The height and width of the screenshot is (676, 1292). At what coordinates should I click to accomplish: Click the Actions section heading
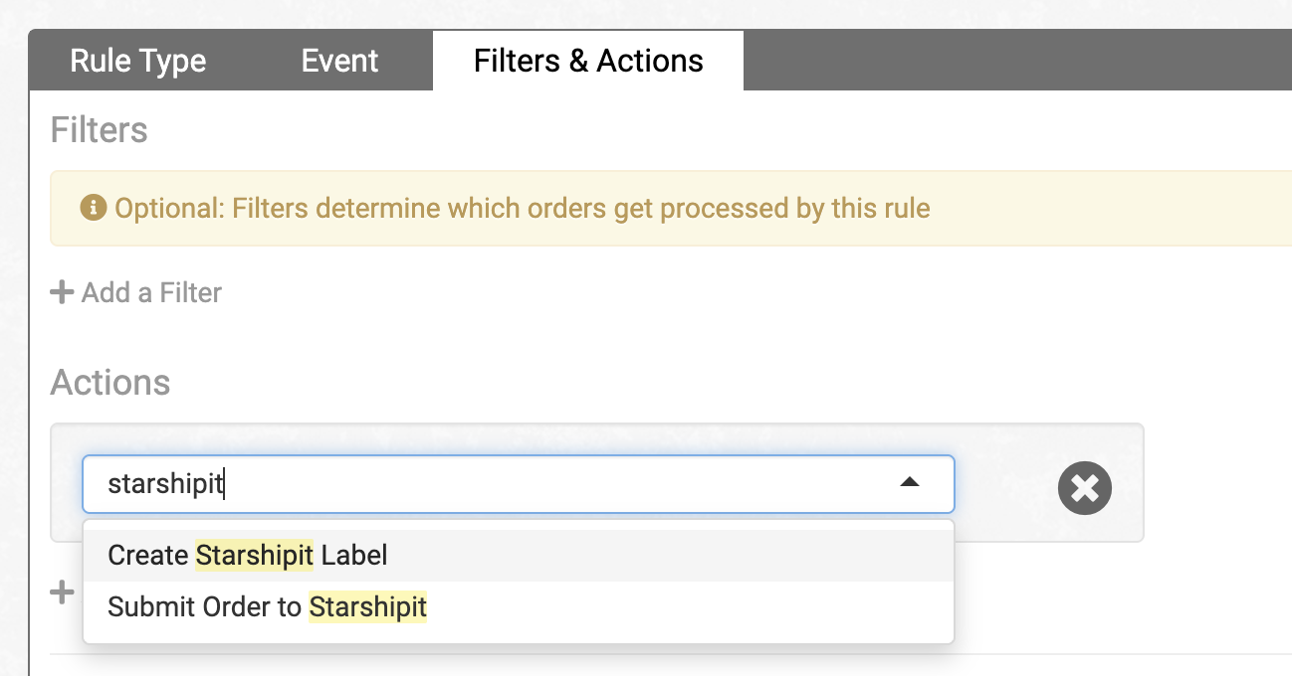tap(110, 383)
